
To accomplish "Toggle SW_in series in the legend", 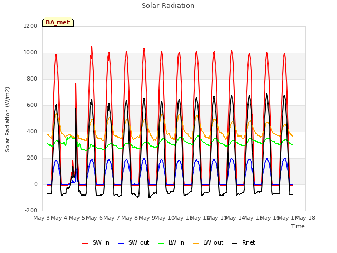I will [96, 242].
